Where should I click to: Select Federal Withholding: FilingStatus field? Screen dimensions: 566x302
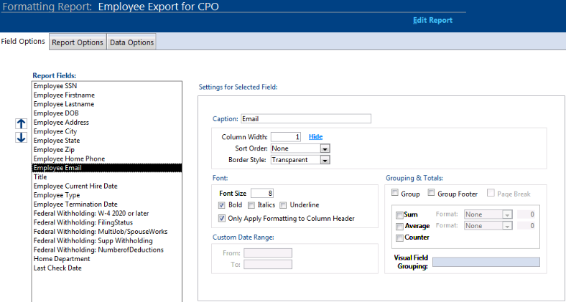[107, 222]
